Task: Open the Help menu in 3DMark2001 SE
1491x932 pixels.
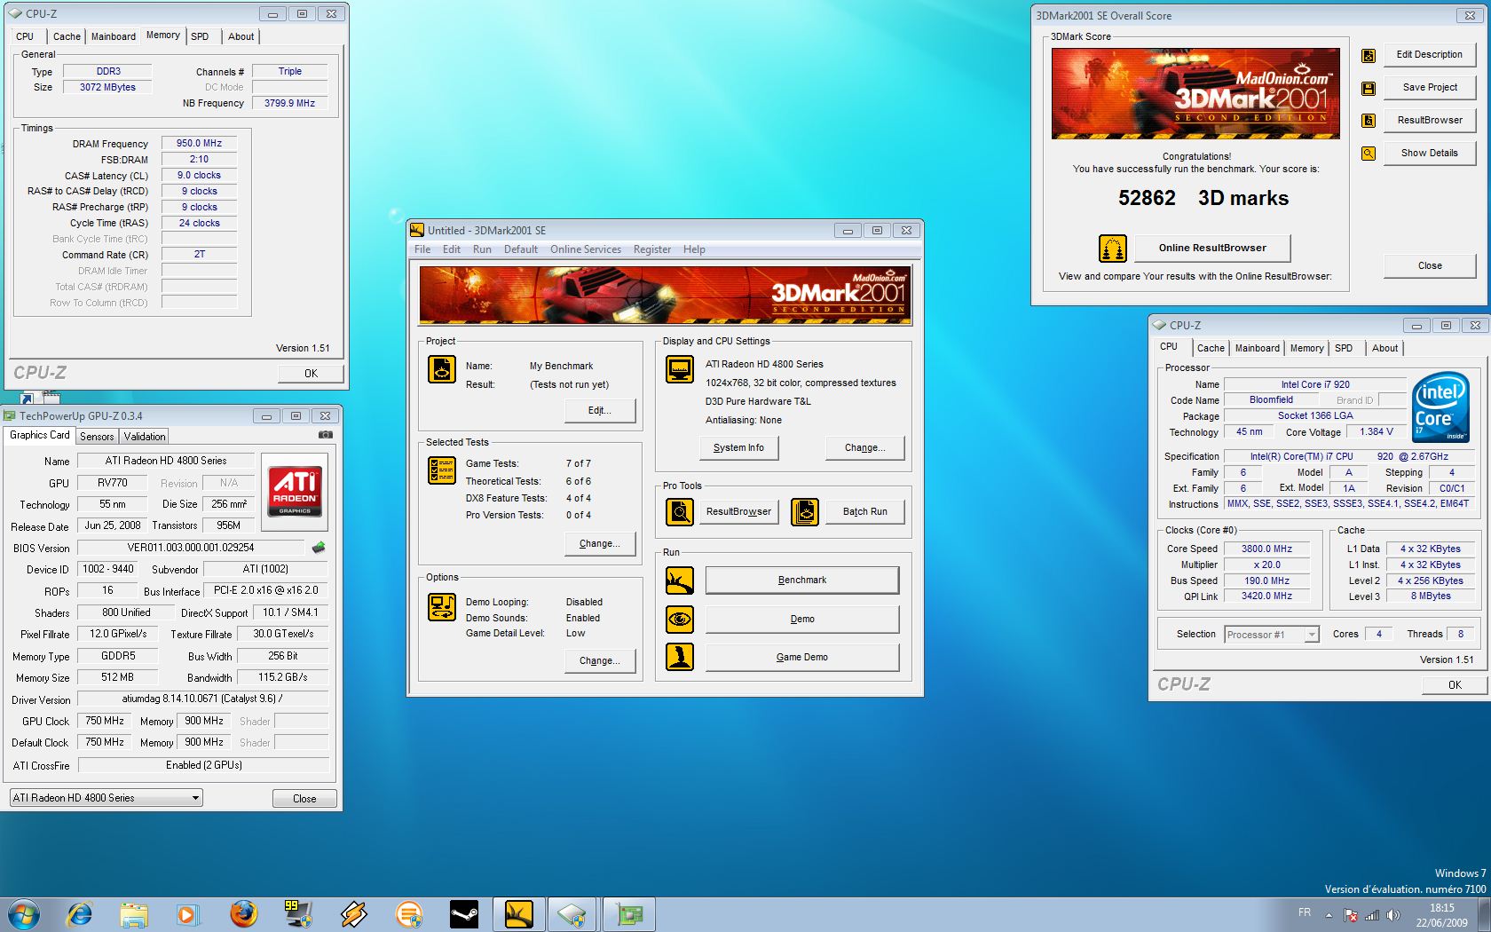Action: tap(694, 249)
